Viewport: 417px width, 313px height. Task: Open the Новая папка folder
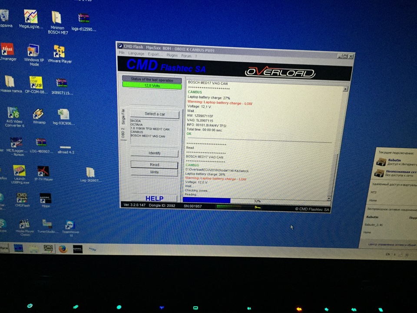click(x=10, y=84)
